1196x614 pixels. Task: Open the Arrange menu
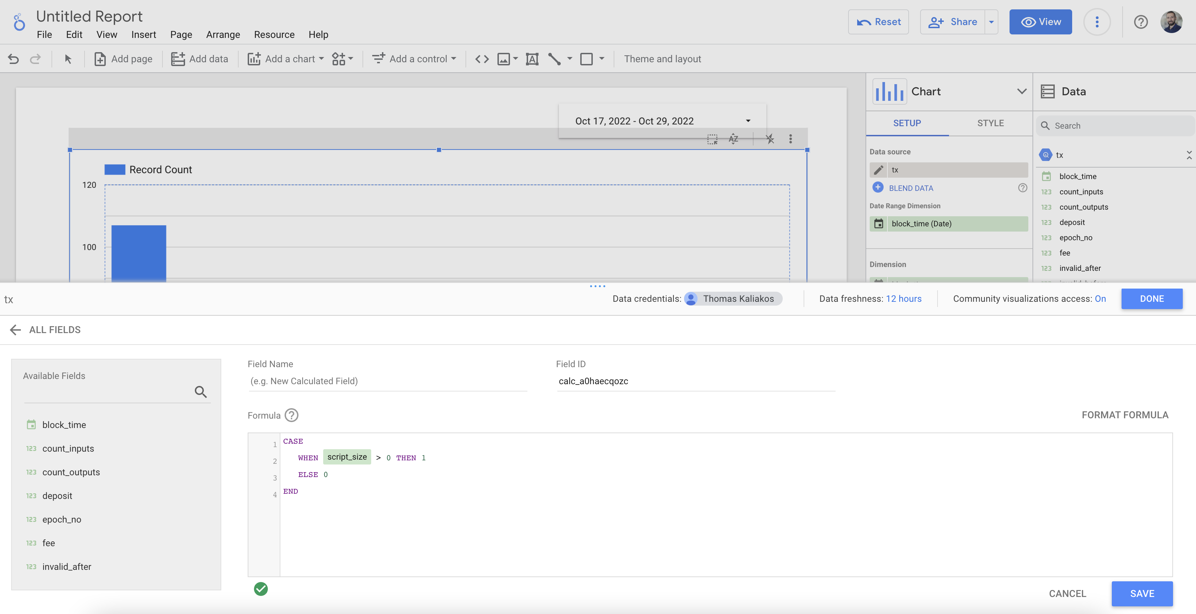tap(223, 35)
